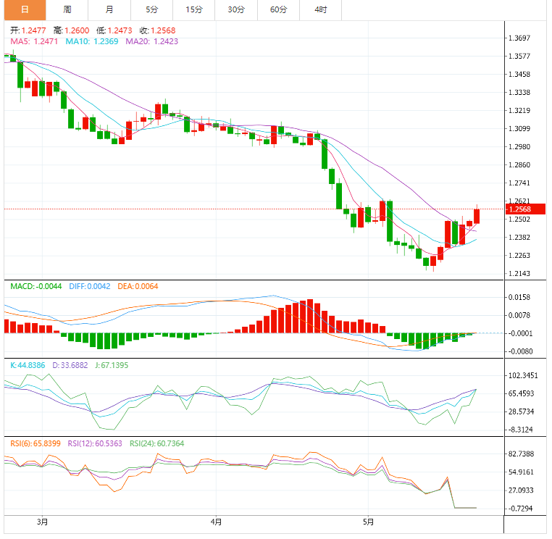Click the 4月 date axis marker
The image size is (552, 539).
[x=216, y=522]
